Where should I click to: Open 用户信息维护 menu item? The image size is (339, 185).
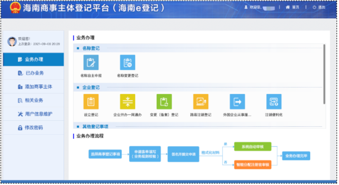tap(33, 114)
